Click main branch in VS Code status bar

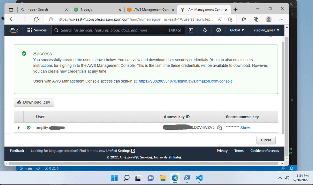[26, 168]
